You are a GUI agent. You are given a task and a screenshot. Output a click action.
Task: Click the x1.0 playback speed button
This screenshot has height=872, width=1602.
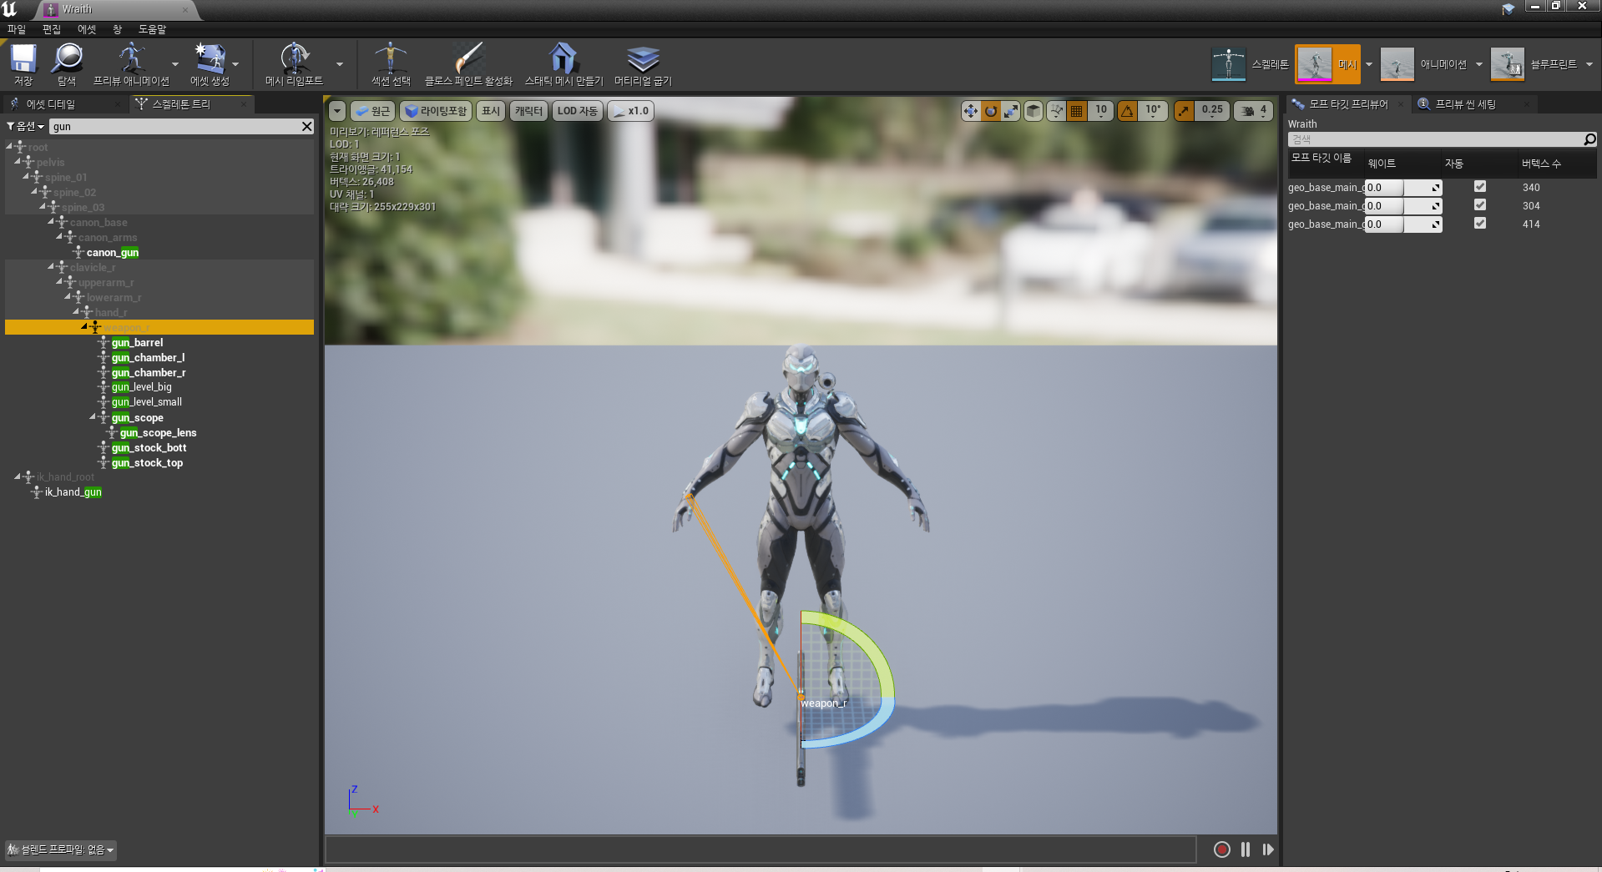click(x=631, y=111)
